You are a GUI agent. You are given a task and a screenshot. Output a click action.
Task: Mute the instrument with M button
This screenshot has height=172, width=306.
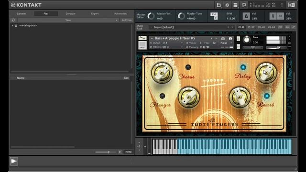click(238, 46)
